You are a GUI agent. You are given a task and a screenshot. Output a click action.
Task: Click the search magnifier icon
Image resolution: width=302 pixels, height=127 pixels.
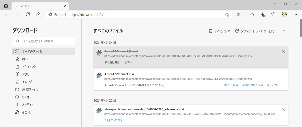tap(18, 41)
